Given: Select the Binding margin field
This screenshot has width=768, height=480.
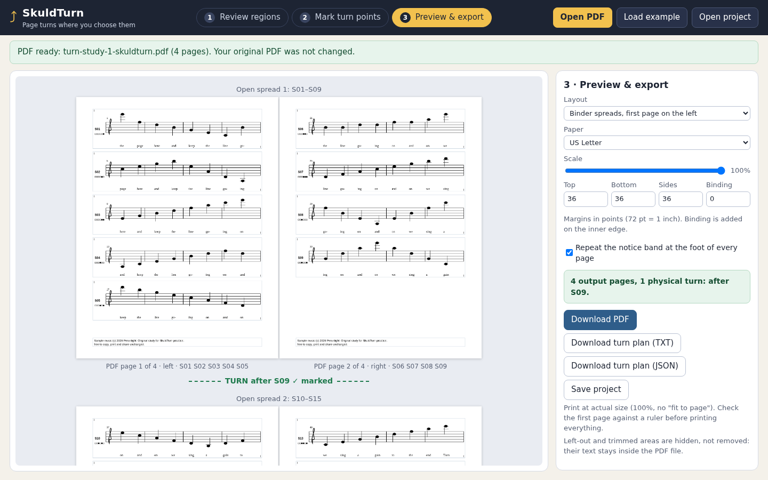Looking at the screenshot, I should (x=728, y=199).
